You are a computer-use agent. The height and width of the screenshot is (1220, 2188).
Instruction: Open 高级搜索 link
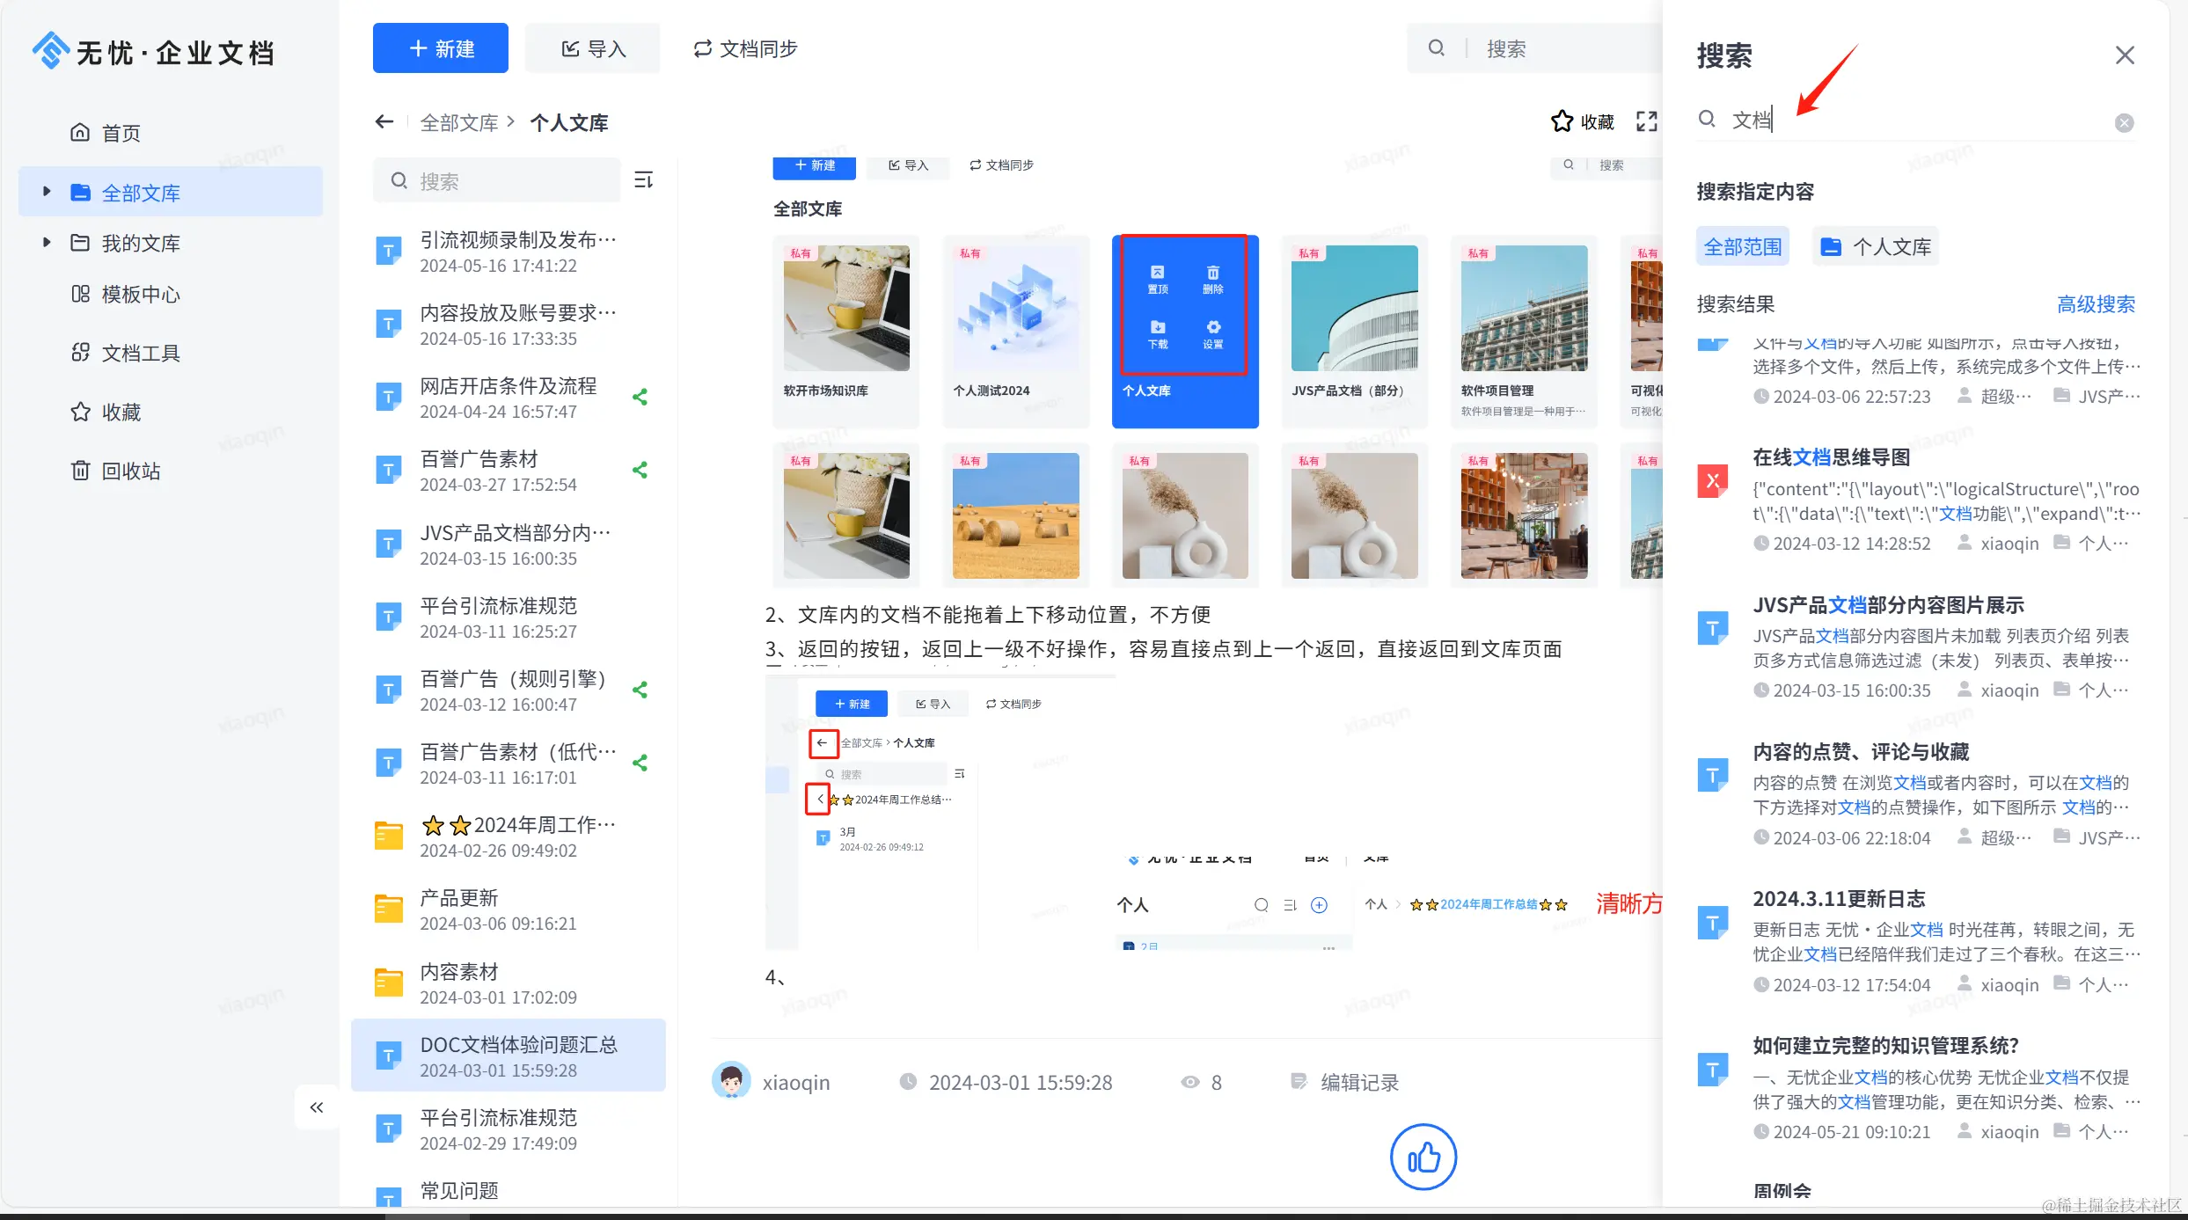pos(2096,304)
